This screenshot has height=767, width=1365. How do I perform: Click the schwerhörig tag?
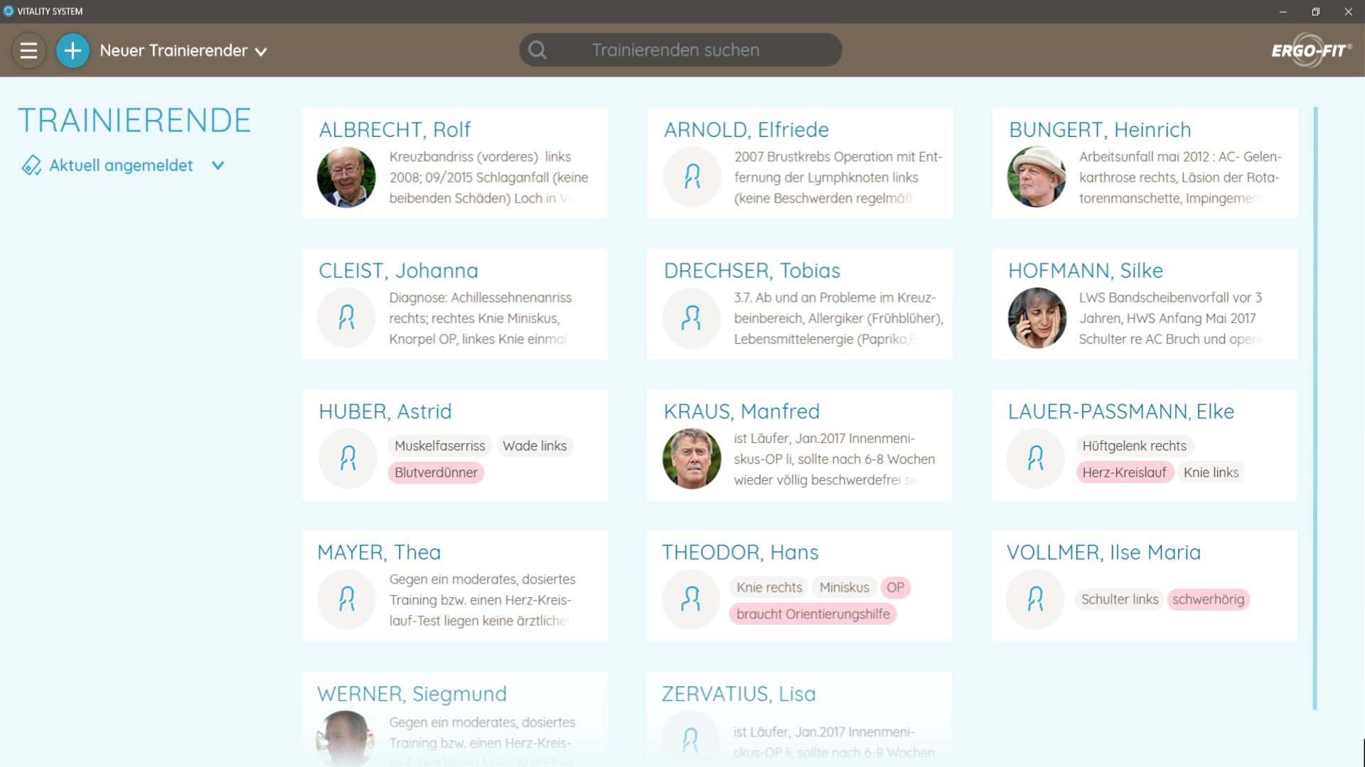pyautogui.click(x=1208, y=599)
